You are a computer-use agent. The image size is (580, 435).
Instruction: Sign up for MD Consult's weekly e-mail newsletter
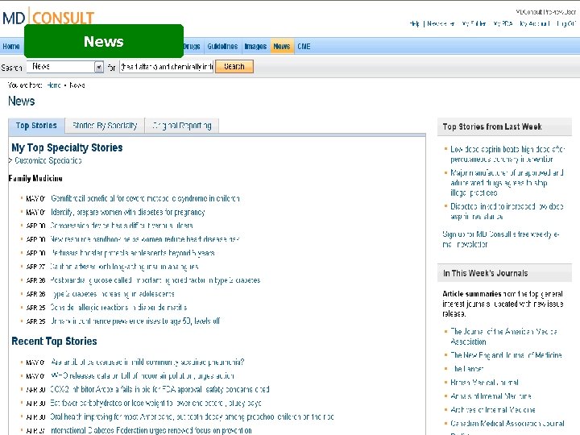[x=501, y=239]
